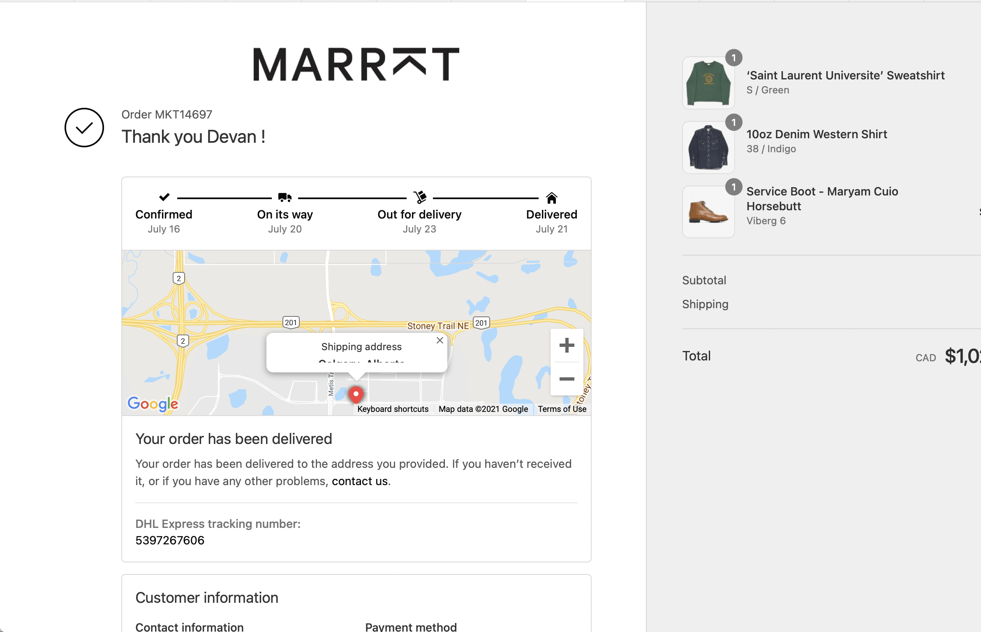Zoom out on the map
This screenshot has height=632, width=981.
point(567,379)
